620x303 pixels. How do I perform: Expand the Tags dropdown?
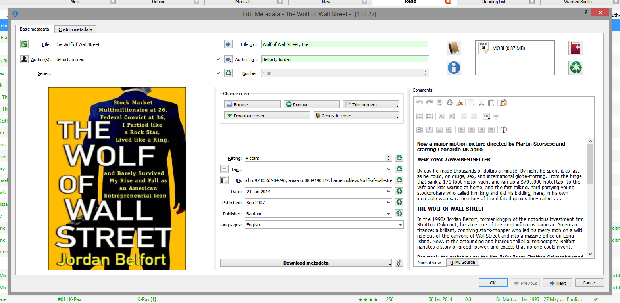coord(389,169)
